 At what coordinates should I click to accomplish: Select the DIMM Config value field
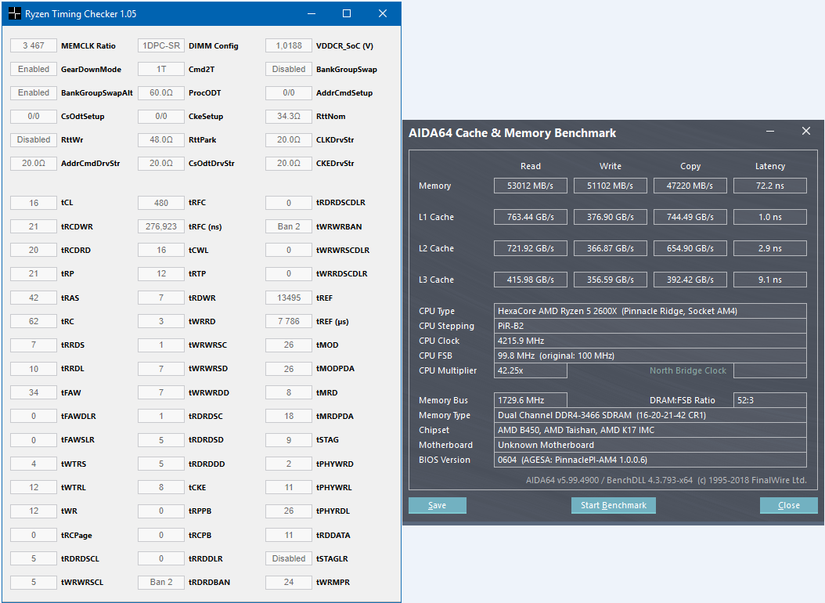(161, 45)
